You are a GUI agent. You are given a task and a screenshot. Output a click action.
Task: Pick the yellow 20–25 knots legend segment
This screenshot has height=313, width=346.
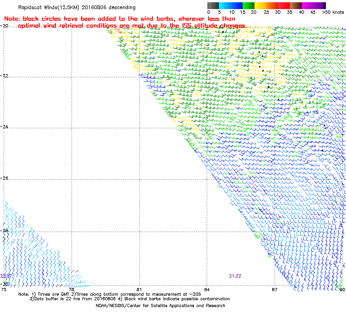pos(260,5)
